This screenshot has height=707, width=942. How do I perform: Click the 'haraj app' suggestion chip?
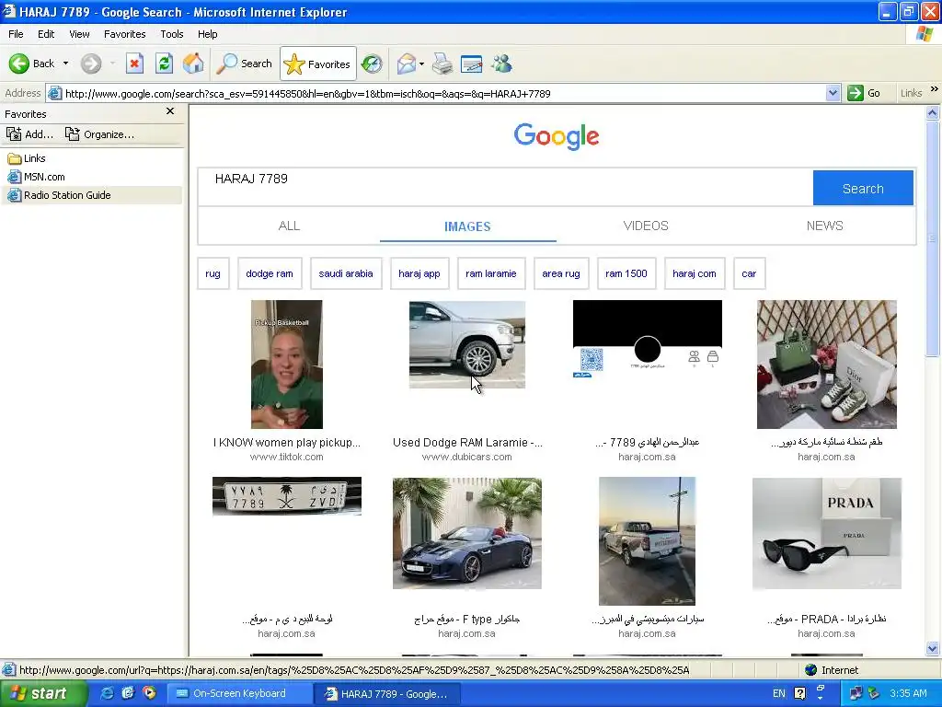click(x=419, y=273)
